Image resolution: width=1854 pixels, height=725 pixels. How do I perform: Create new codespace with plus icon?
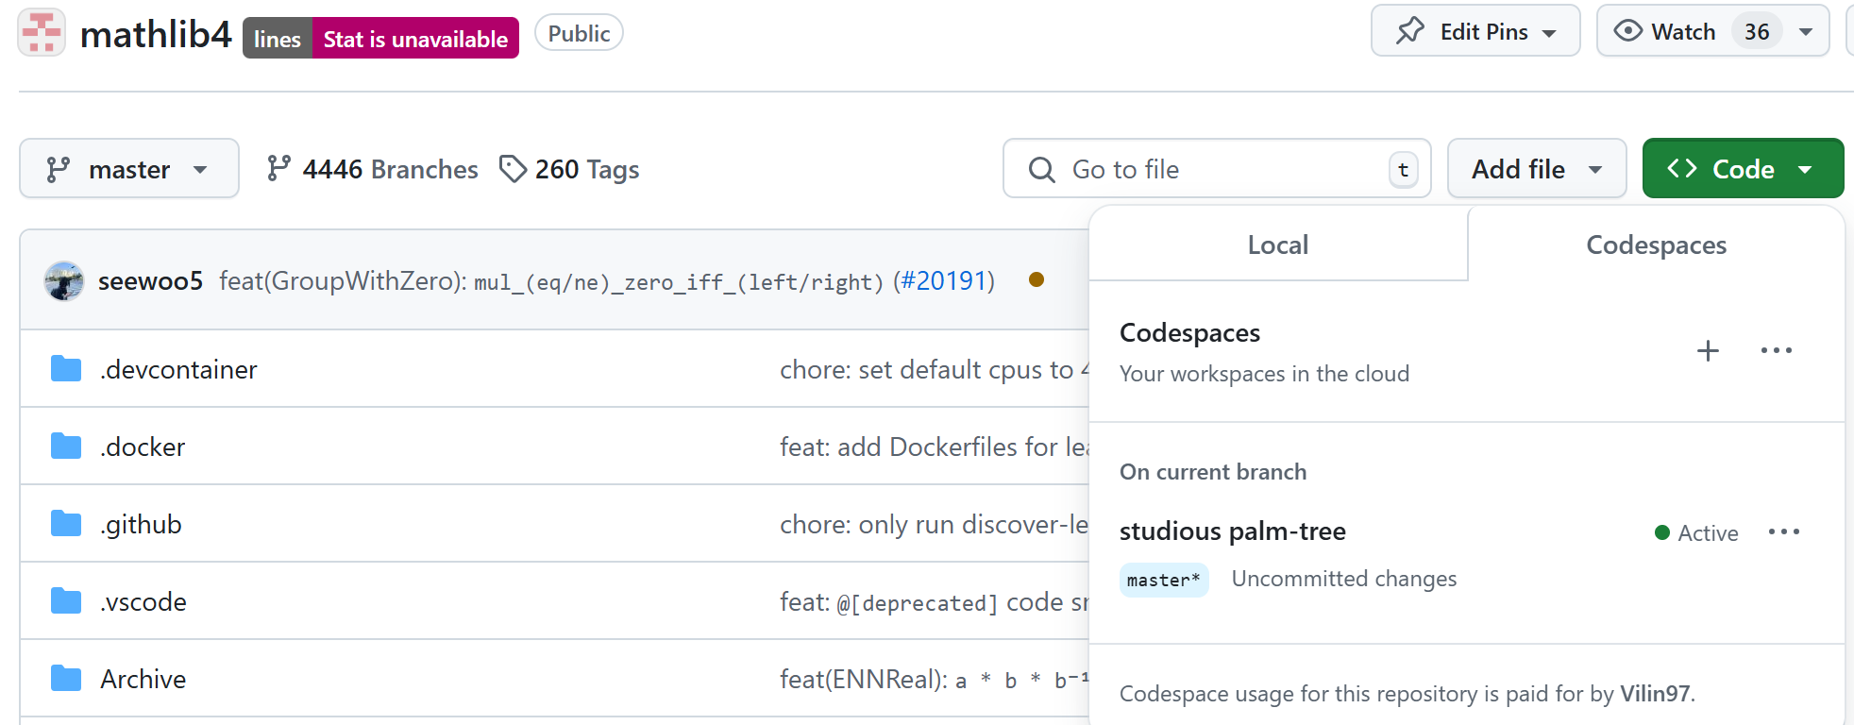tap(1708, 351)
